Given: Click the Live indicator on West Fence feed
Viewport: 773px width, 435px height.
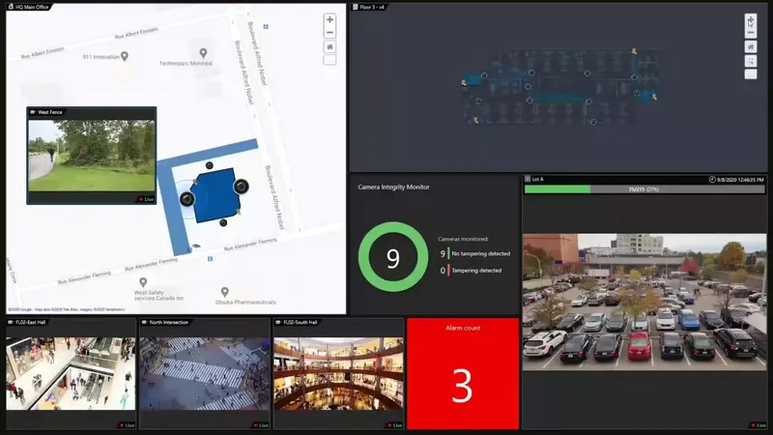Looking at the screenshot, I should [147, 199].
